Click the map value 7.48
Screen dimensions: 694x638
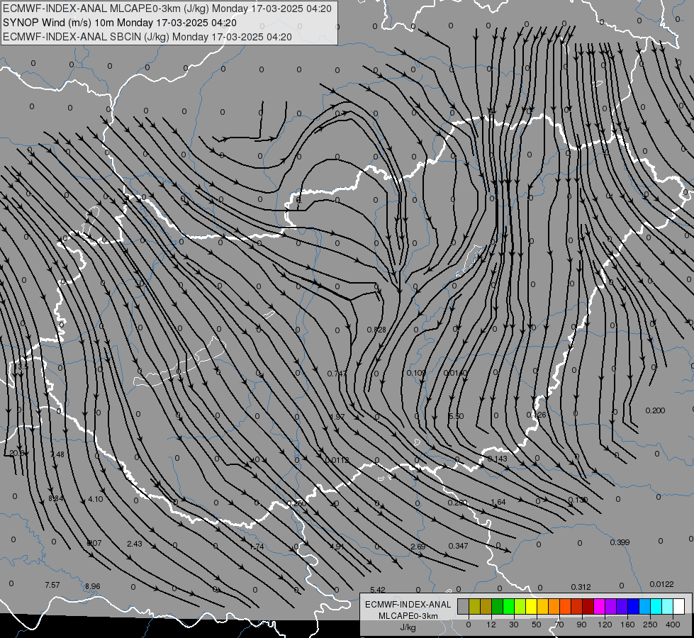[57, 454]
